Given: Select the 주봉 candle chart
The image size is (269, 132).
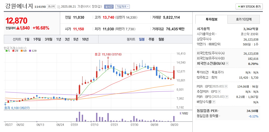Looking at the screenshot, I should [151, 39].
